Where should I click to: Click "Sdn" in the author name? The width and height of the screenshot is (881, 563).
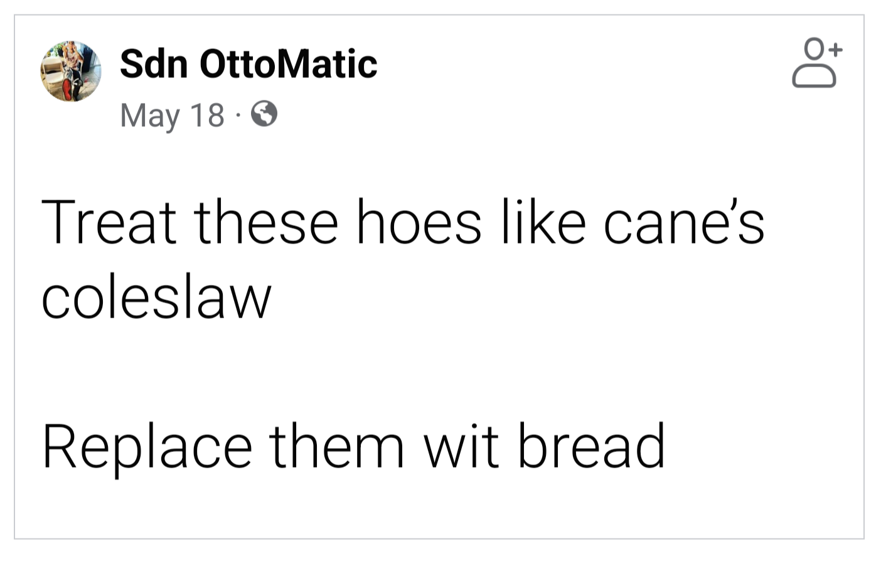click(154, 64)
